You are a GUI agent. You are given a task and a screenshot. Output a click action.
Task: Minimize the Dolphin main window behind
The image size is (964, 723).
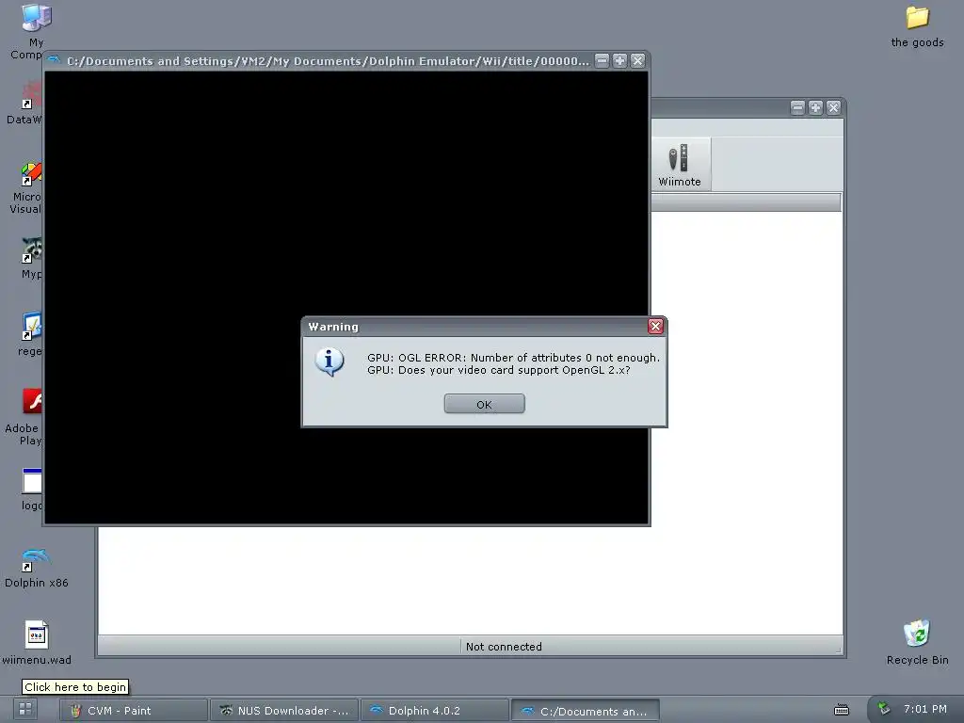pos(797,107)
